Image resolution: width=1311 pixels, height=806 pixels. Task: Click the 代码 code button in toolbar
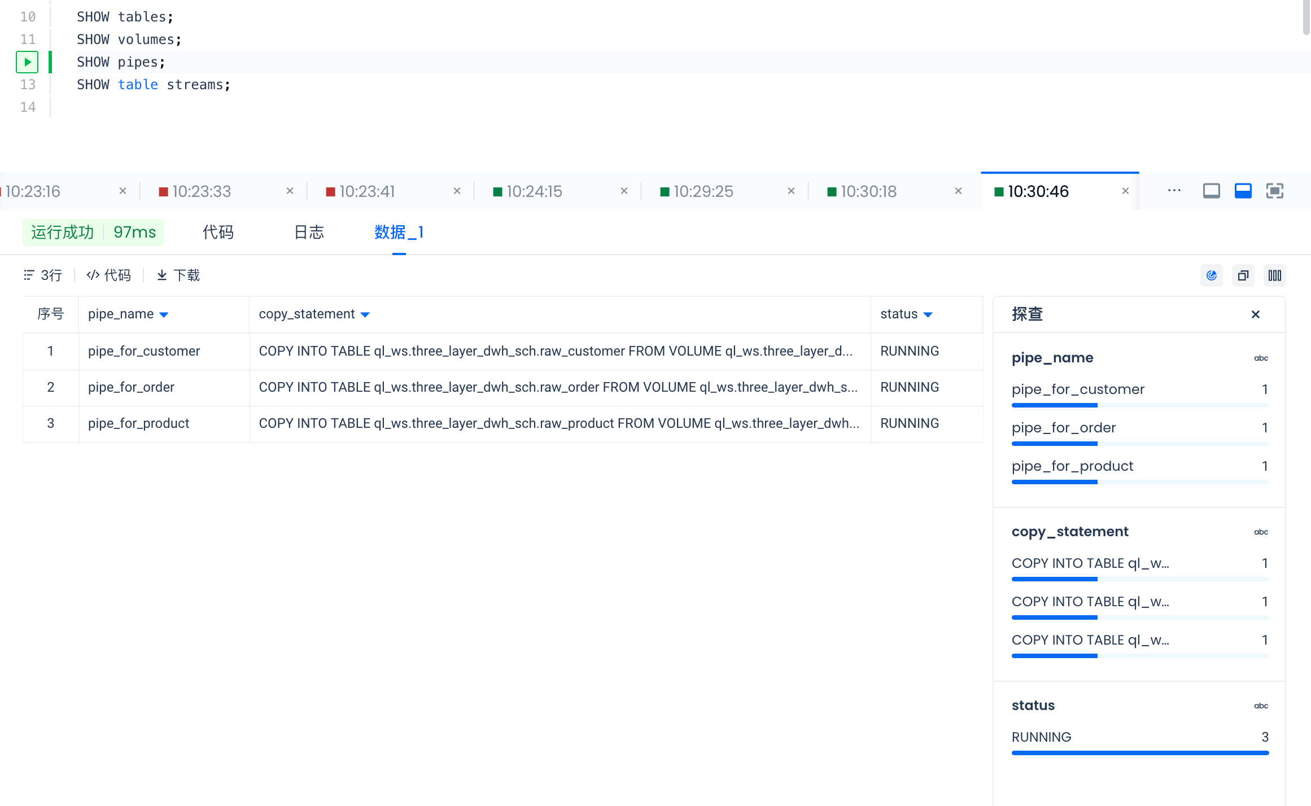[x=109, y=275]
